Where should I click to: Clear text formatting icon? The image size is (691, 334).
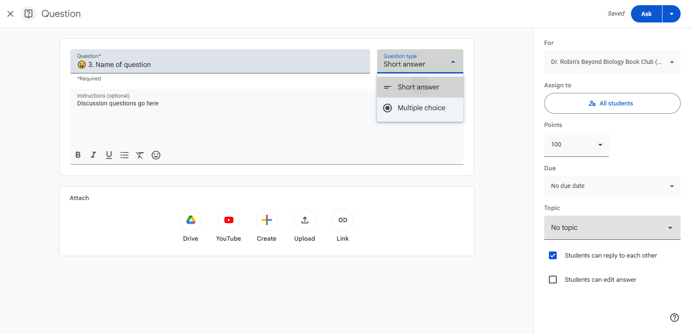[x=140, y=155]
